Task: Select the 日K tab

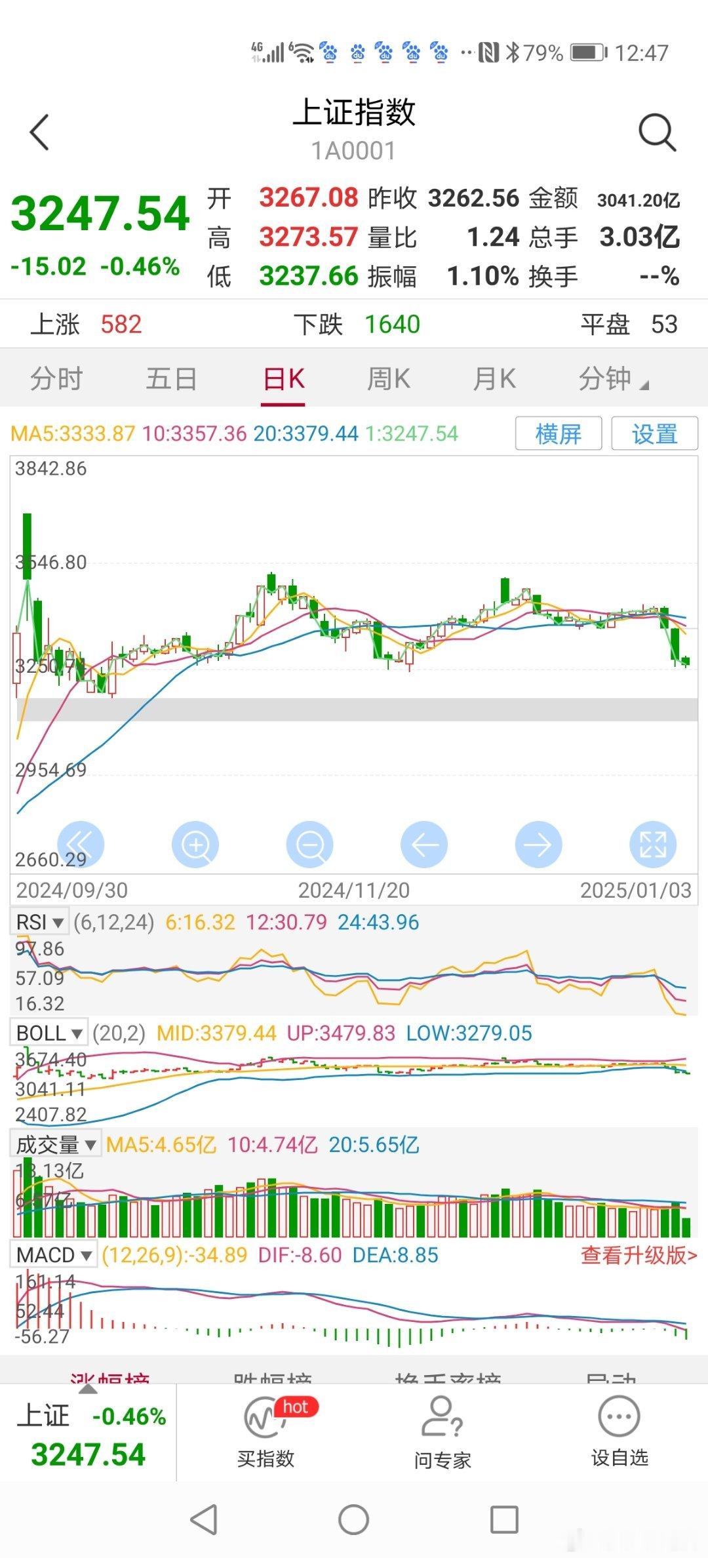Action: point(283,379)
